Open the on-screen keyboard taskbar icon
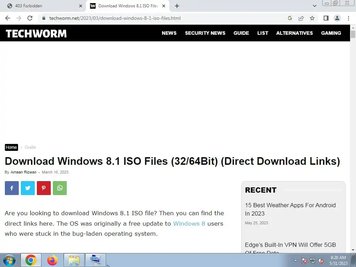Viewport: 356px width, 267px height. [x=95, y=260]
